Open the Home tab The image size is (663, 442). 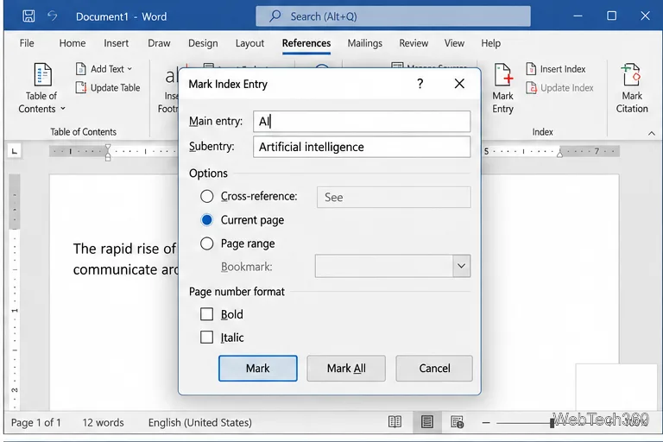pyautogui.click(x=73, y=43)
